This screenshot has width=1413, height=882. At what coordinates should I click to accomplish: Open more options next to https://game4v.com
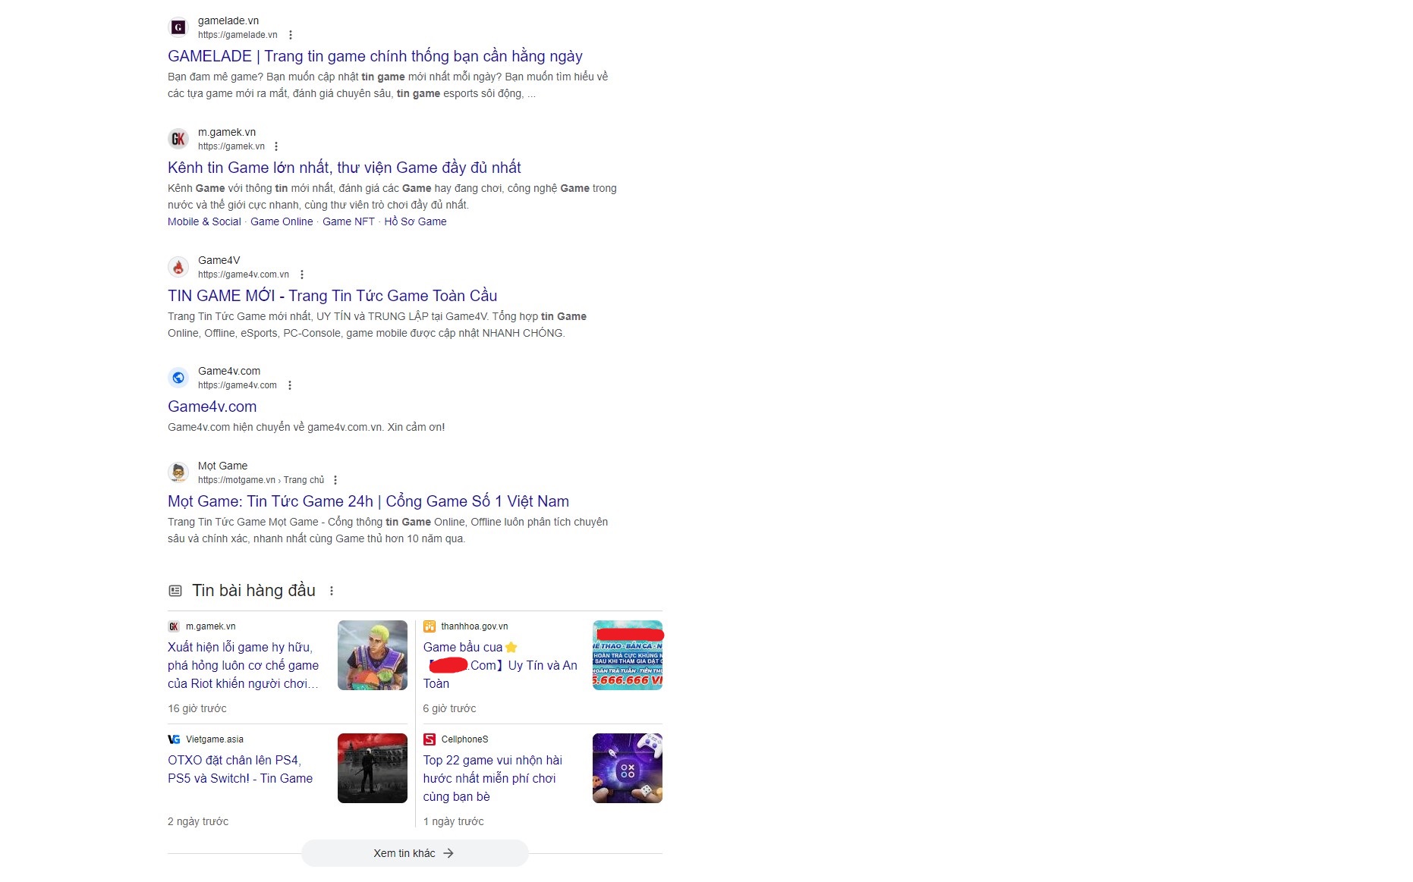pyautogui.click(x=290, y=385)
